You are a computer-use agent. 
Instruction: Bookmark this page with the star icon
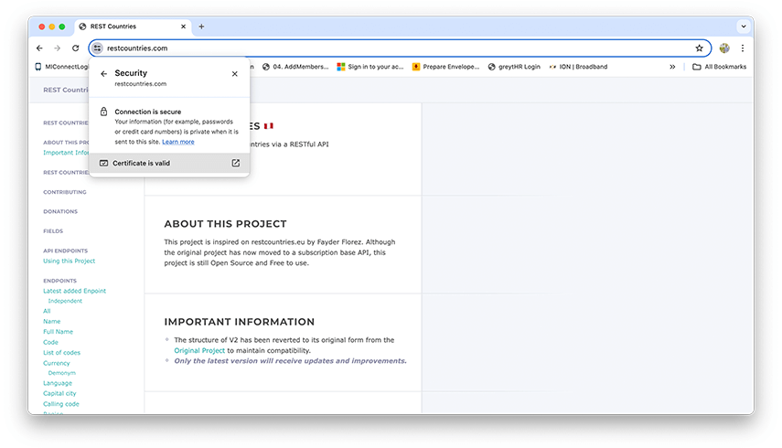click(x=699, y=48)
